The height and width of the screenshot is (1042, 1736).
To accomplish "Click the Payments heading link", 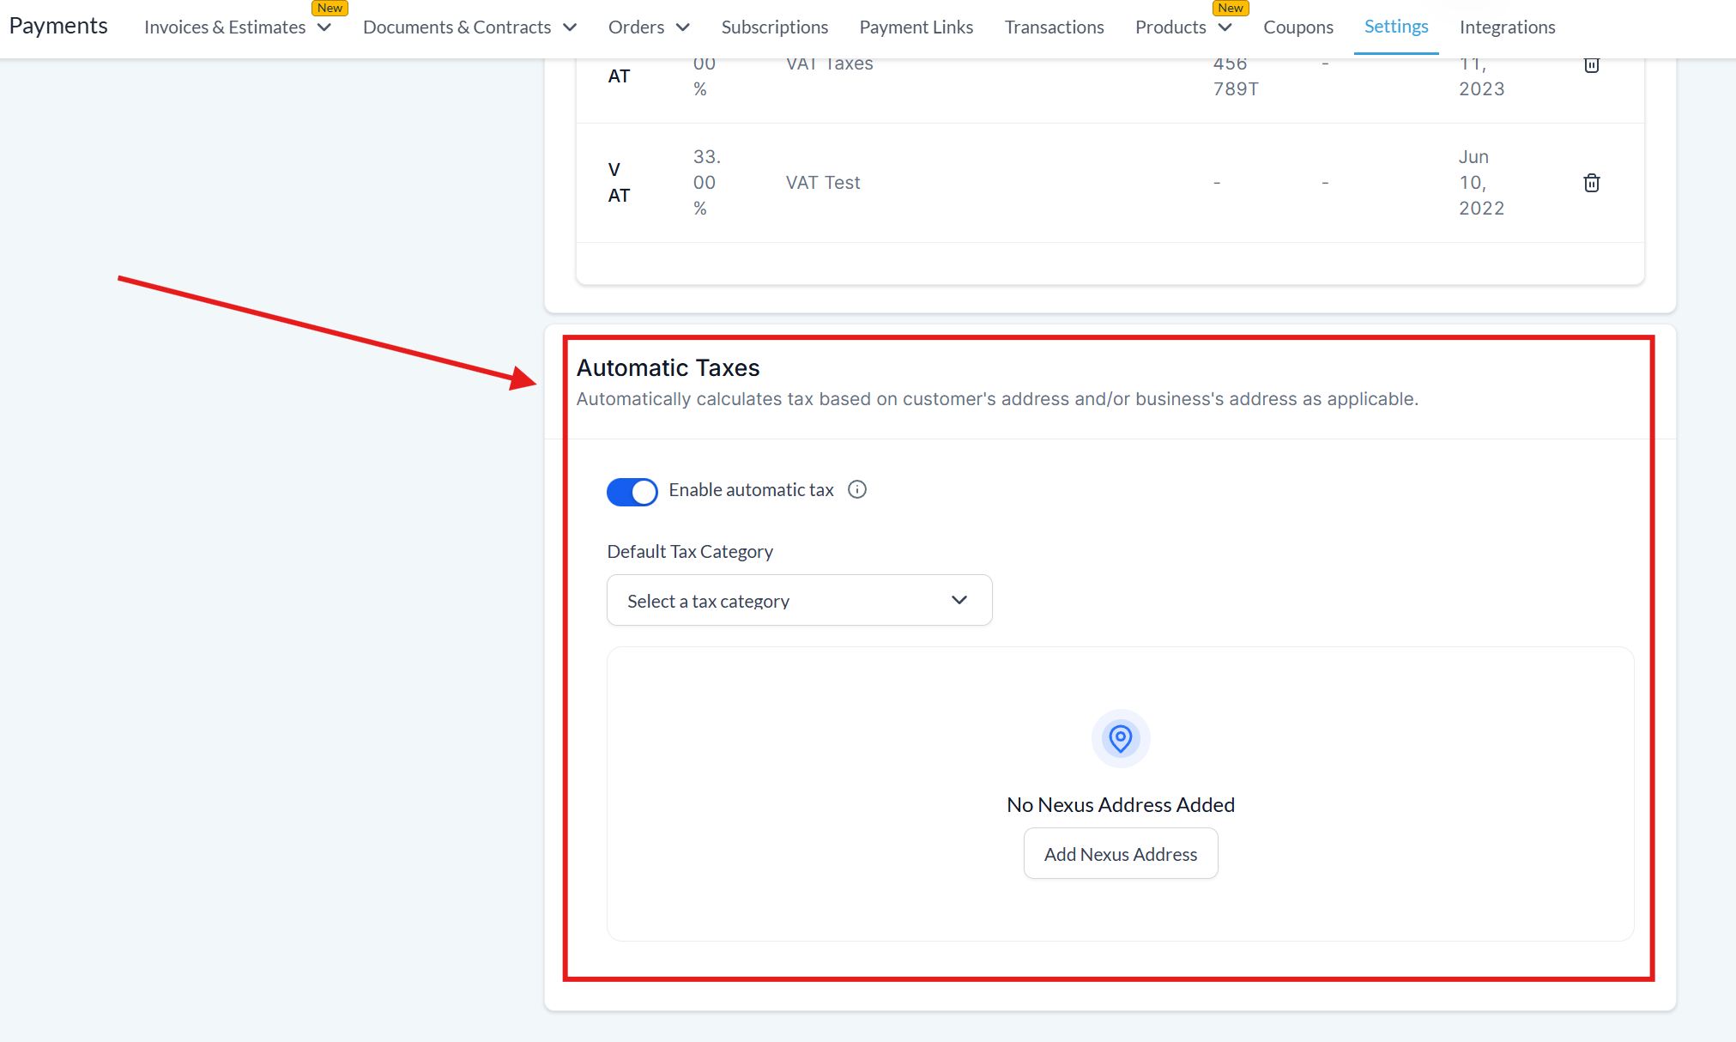I will [58, 26].
